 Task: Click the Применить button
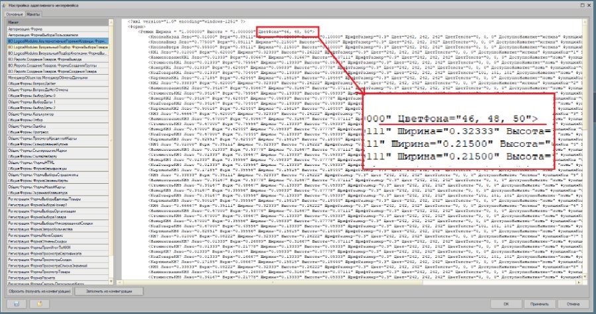click(539, 304)
